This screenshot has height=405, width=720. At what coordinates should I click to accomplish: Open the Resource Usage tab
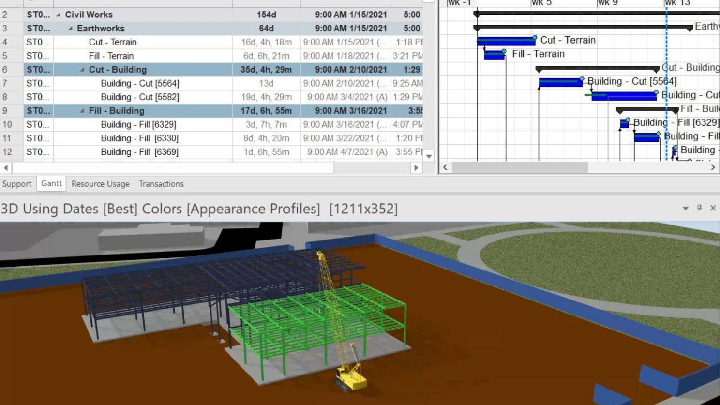click(101, 184)
